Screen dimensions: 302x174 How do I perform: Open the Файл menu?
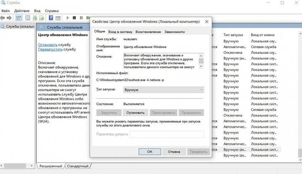5,11
